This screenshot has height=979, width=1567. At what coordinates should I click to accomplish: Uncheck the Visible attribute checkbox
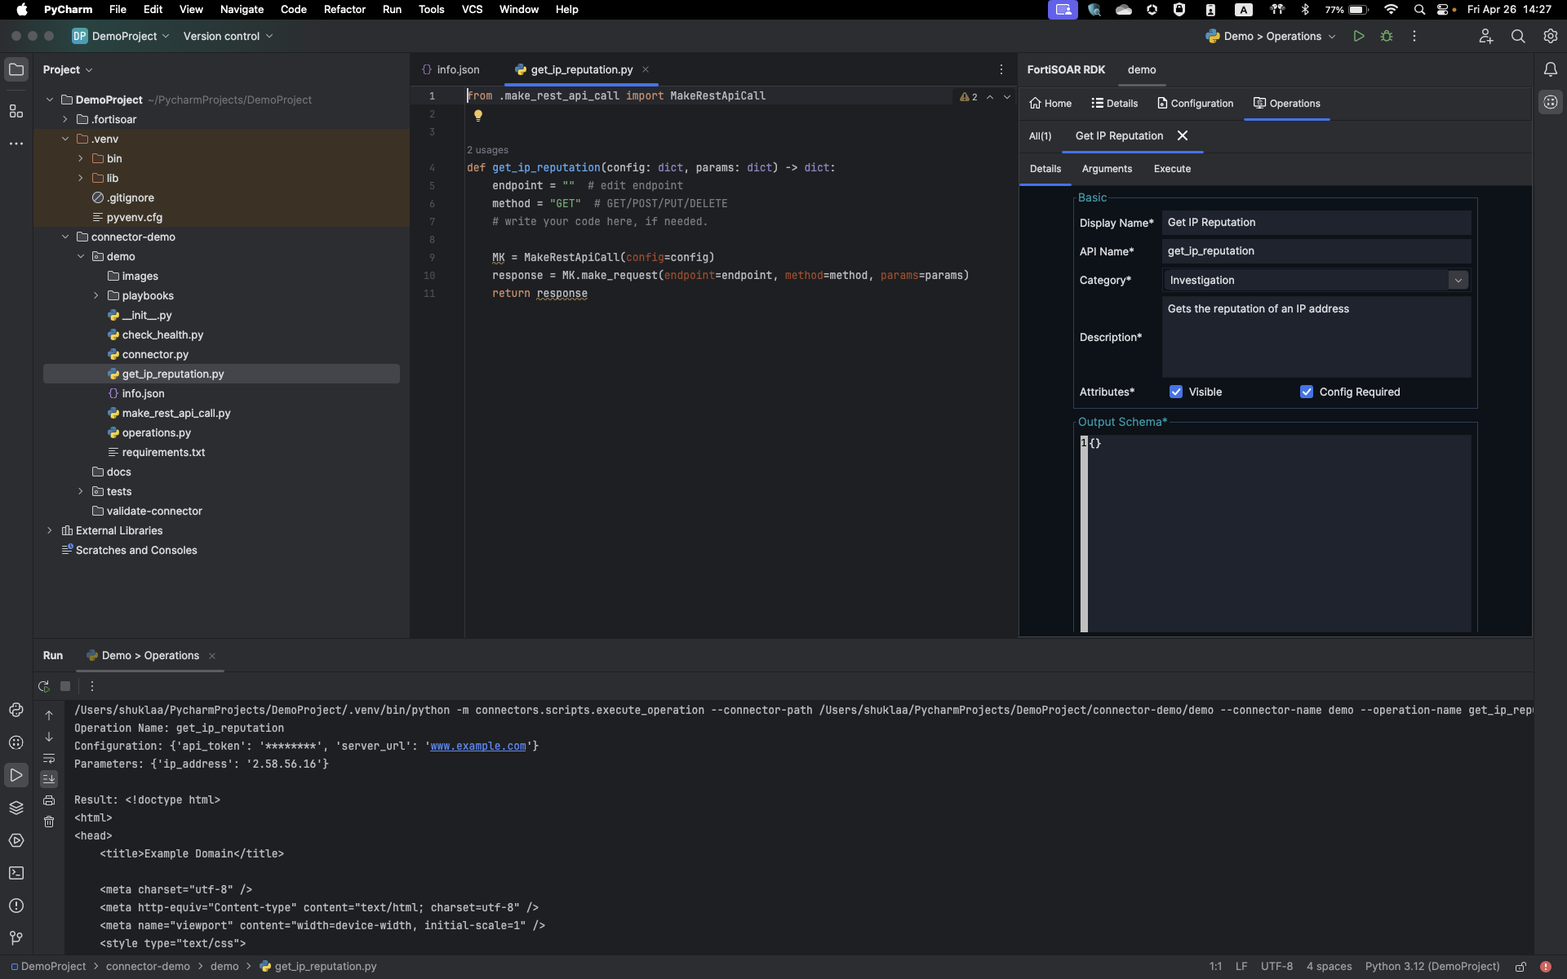tap(1176, 392)
